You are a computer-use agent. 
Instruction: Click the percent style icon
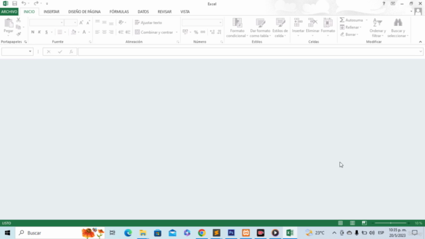pos(196,32)
